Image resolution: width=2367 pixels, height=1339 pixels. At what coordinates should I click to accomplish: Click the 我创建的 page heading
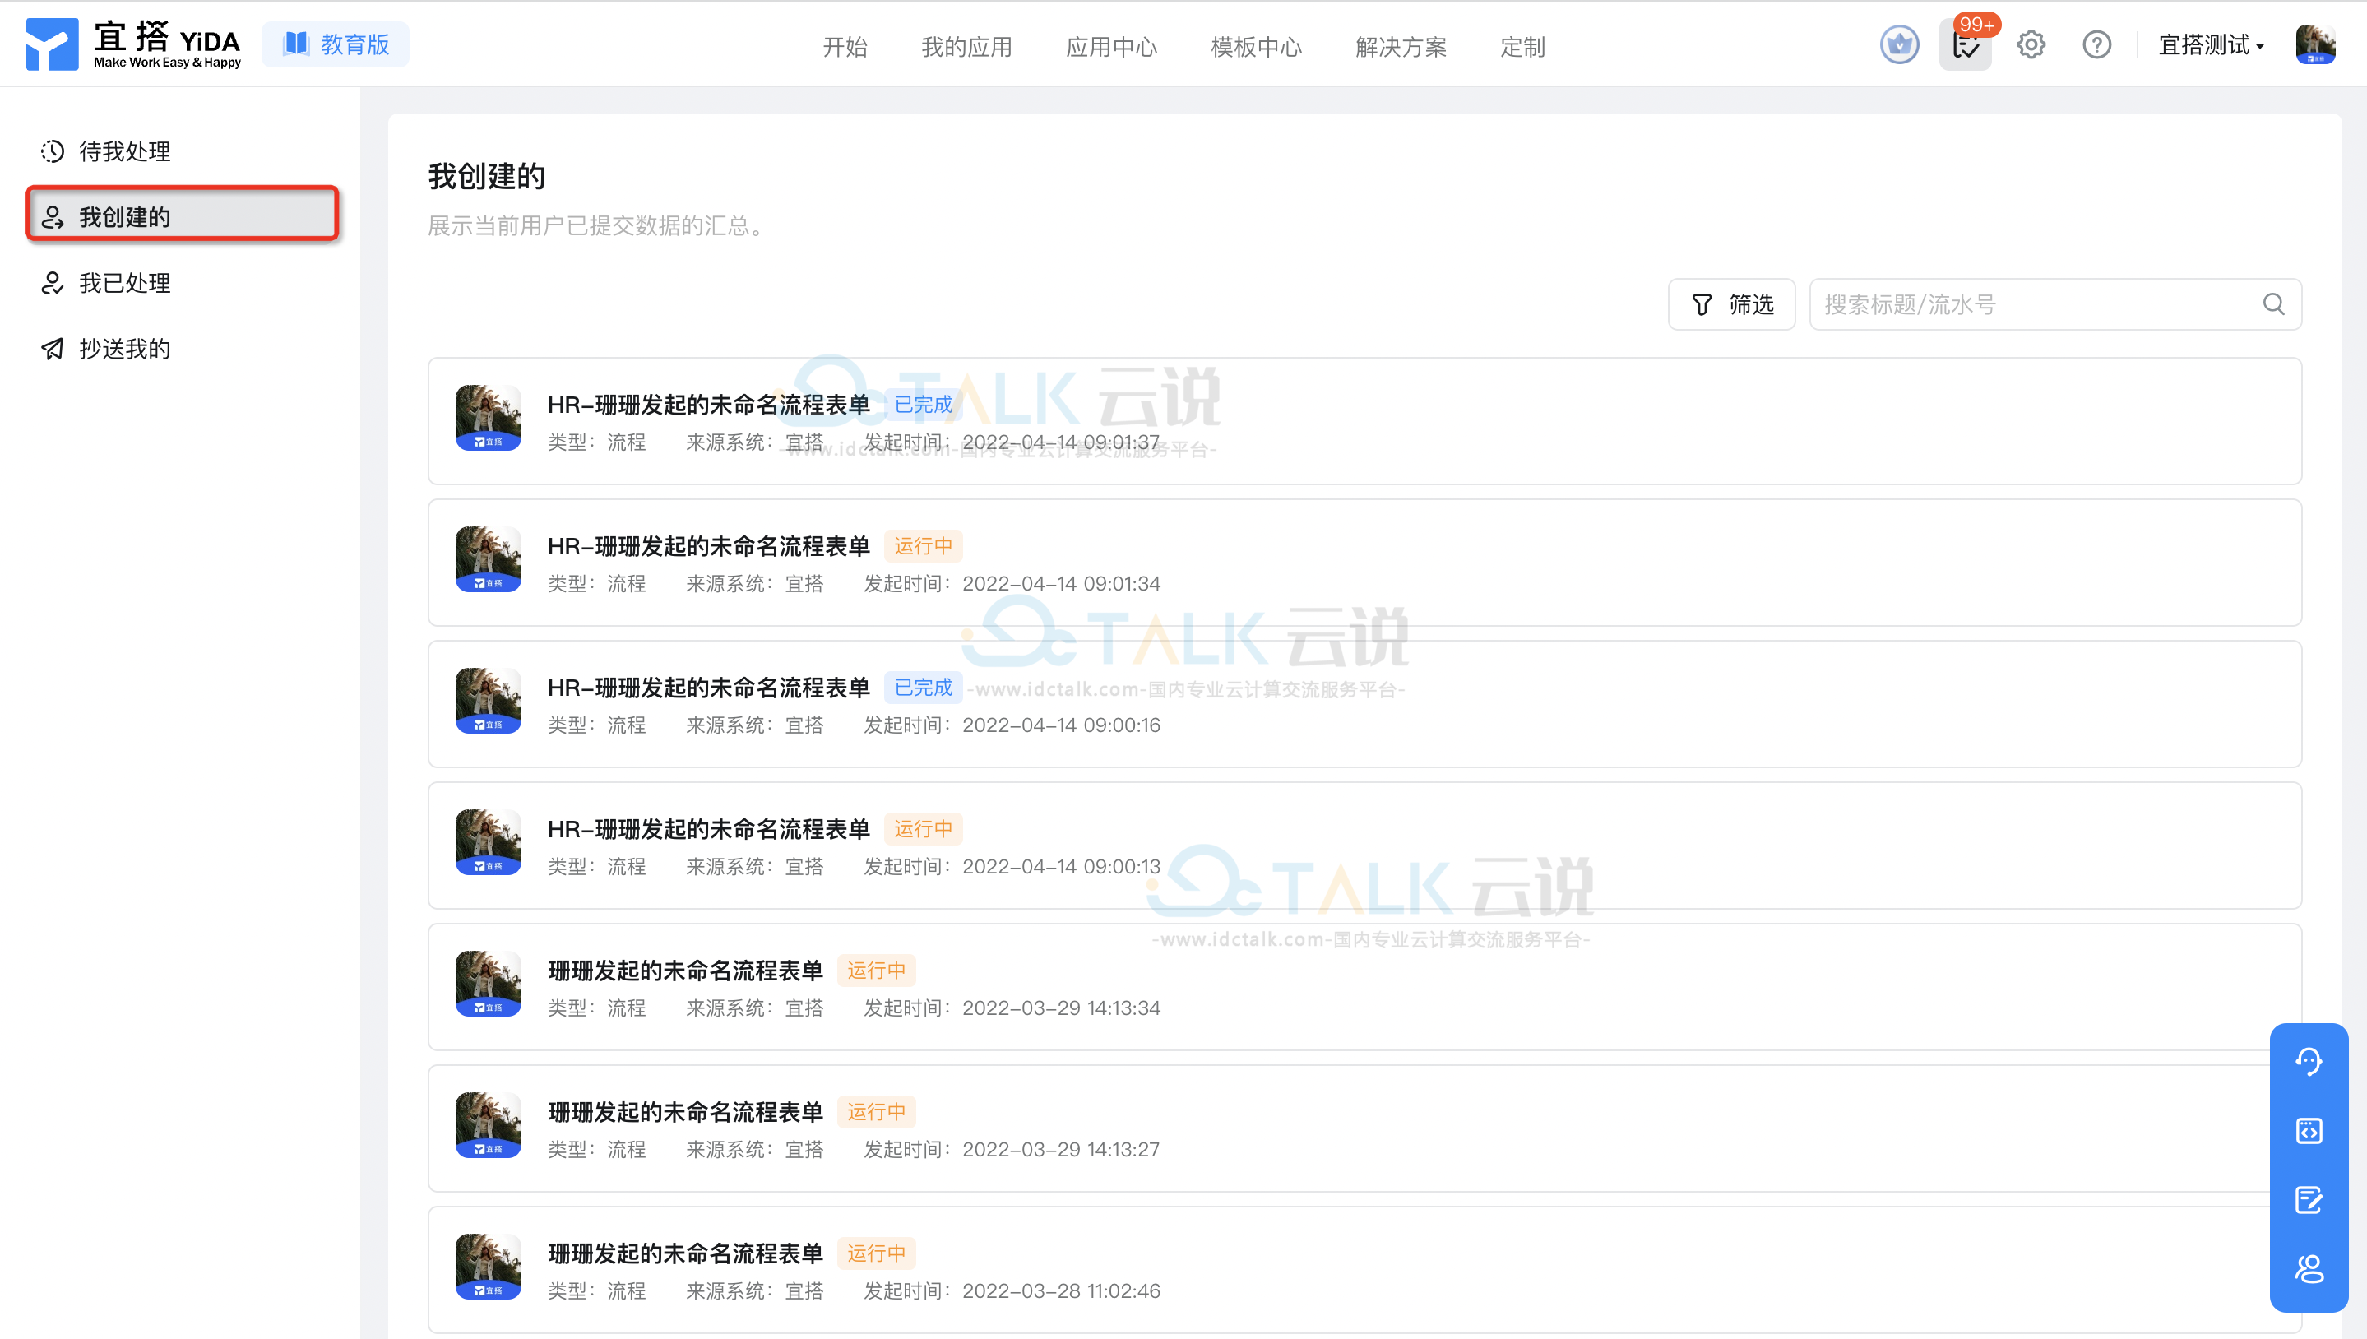pos(486,176)
